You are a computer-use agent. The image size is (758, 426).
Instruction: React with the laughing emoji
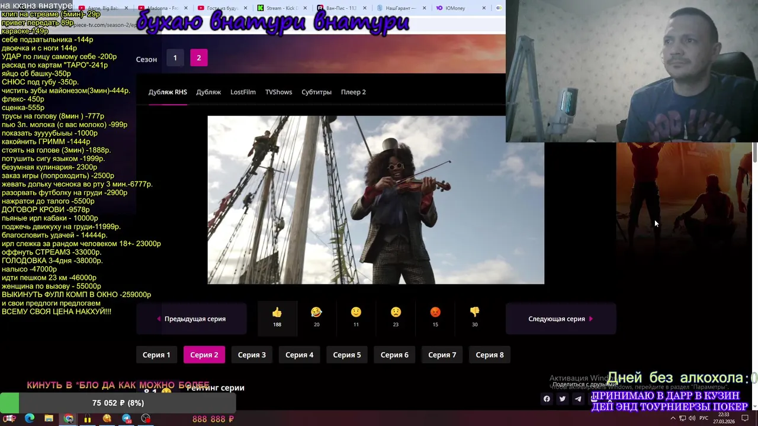click(x=316, y=318)
